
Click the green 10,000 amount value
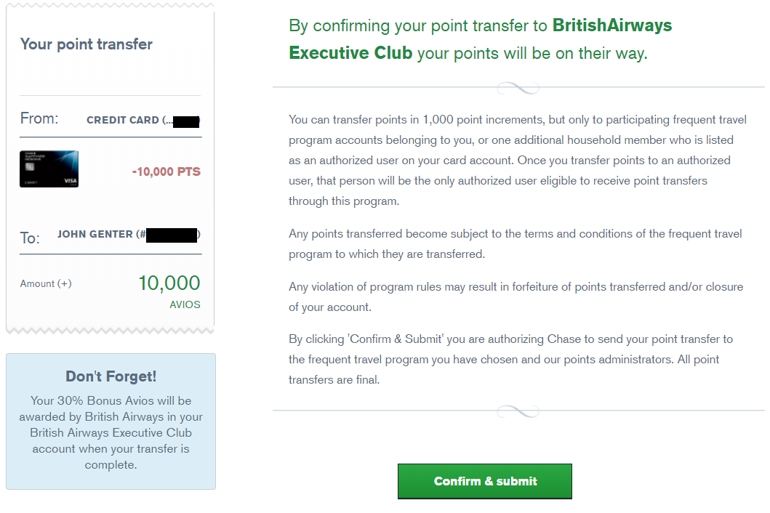coord(169,283)
